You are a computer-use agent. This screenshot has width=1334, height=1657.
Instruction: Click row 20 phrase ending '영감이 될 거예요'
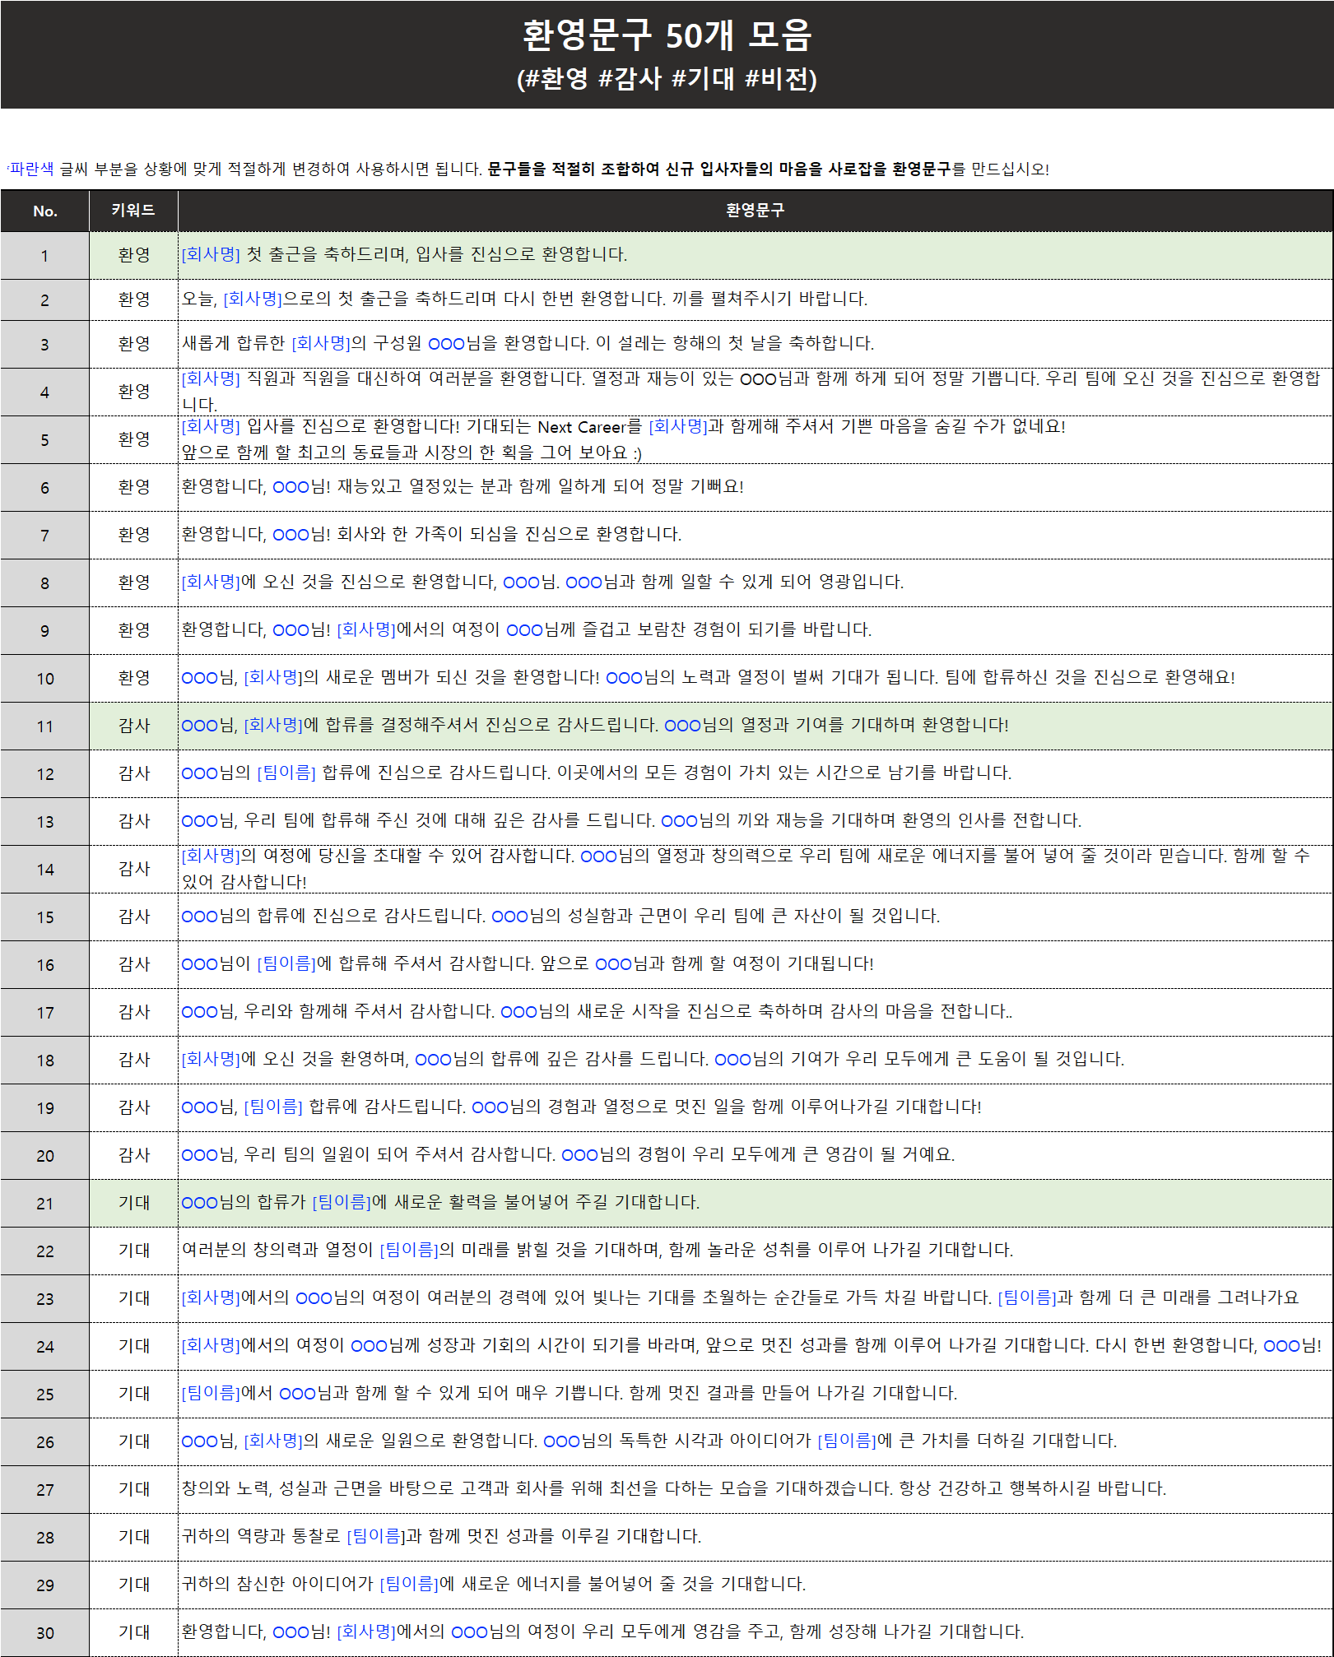pos(568,1155)
